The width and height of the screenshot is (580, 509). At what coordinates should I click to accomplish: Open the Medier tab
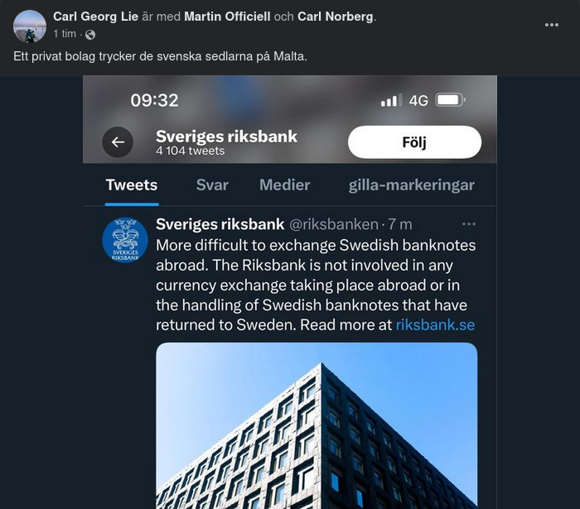point(284,185)
